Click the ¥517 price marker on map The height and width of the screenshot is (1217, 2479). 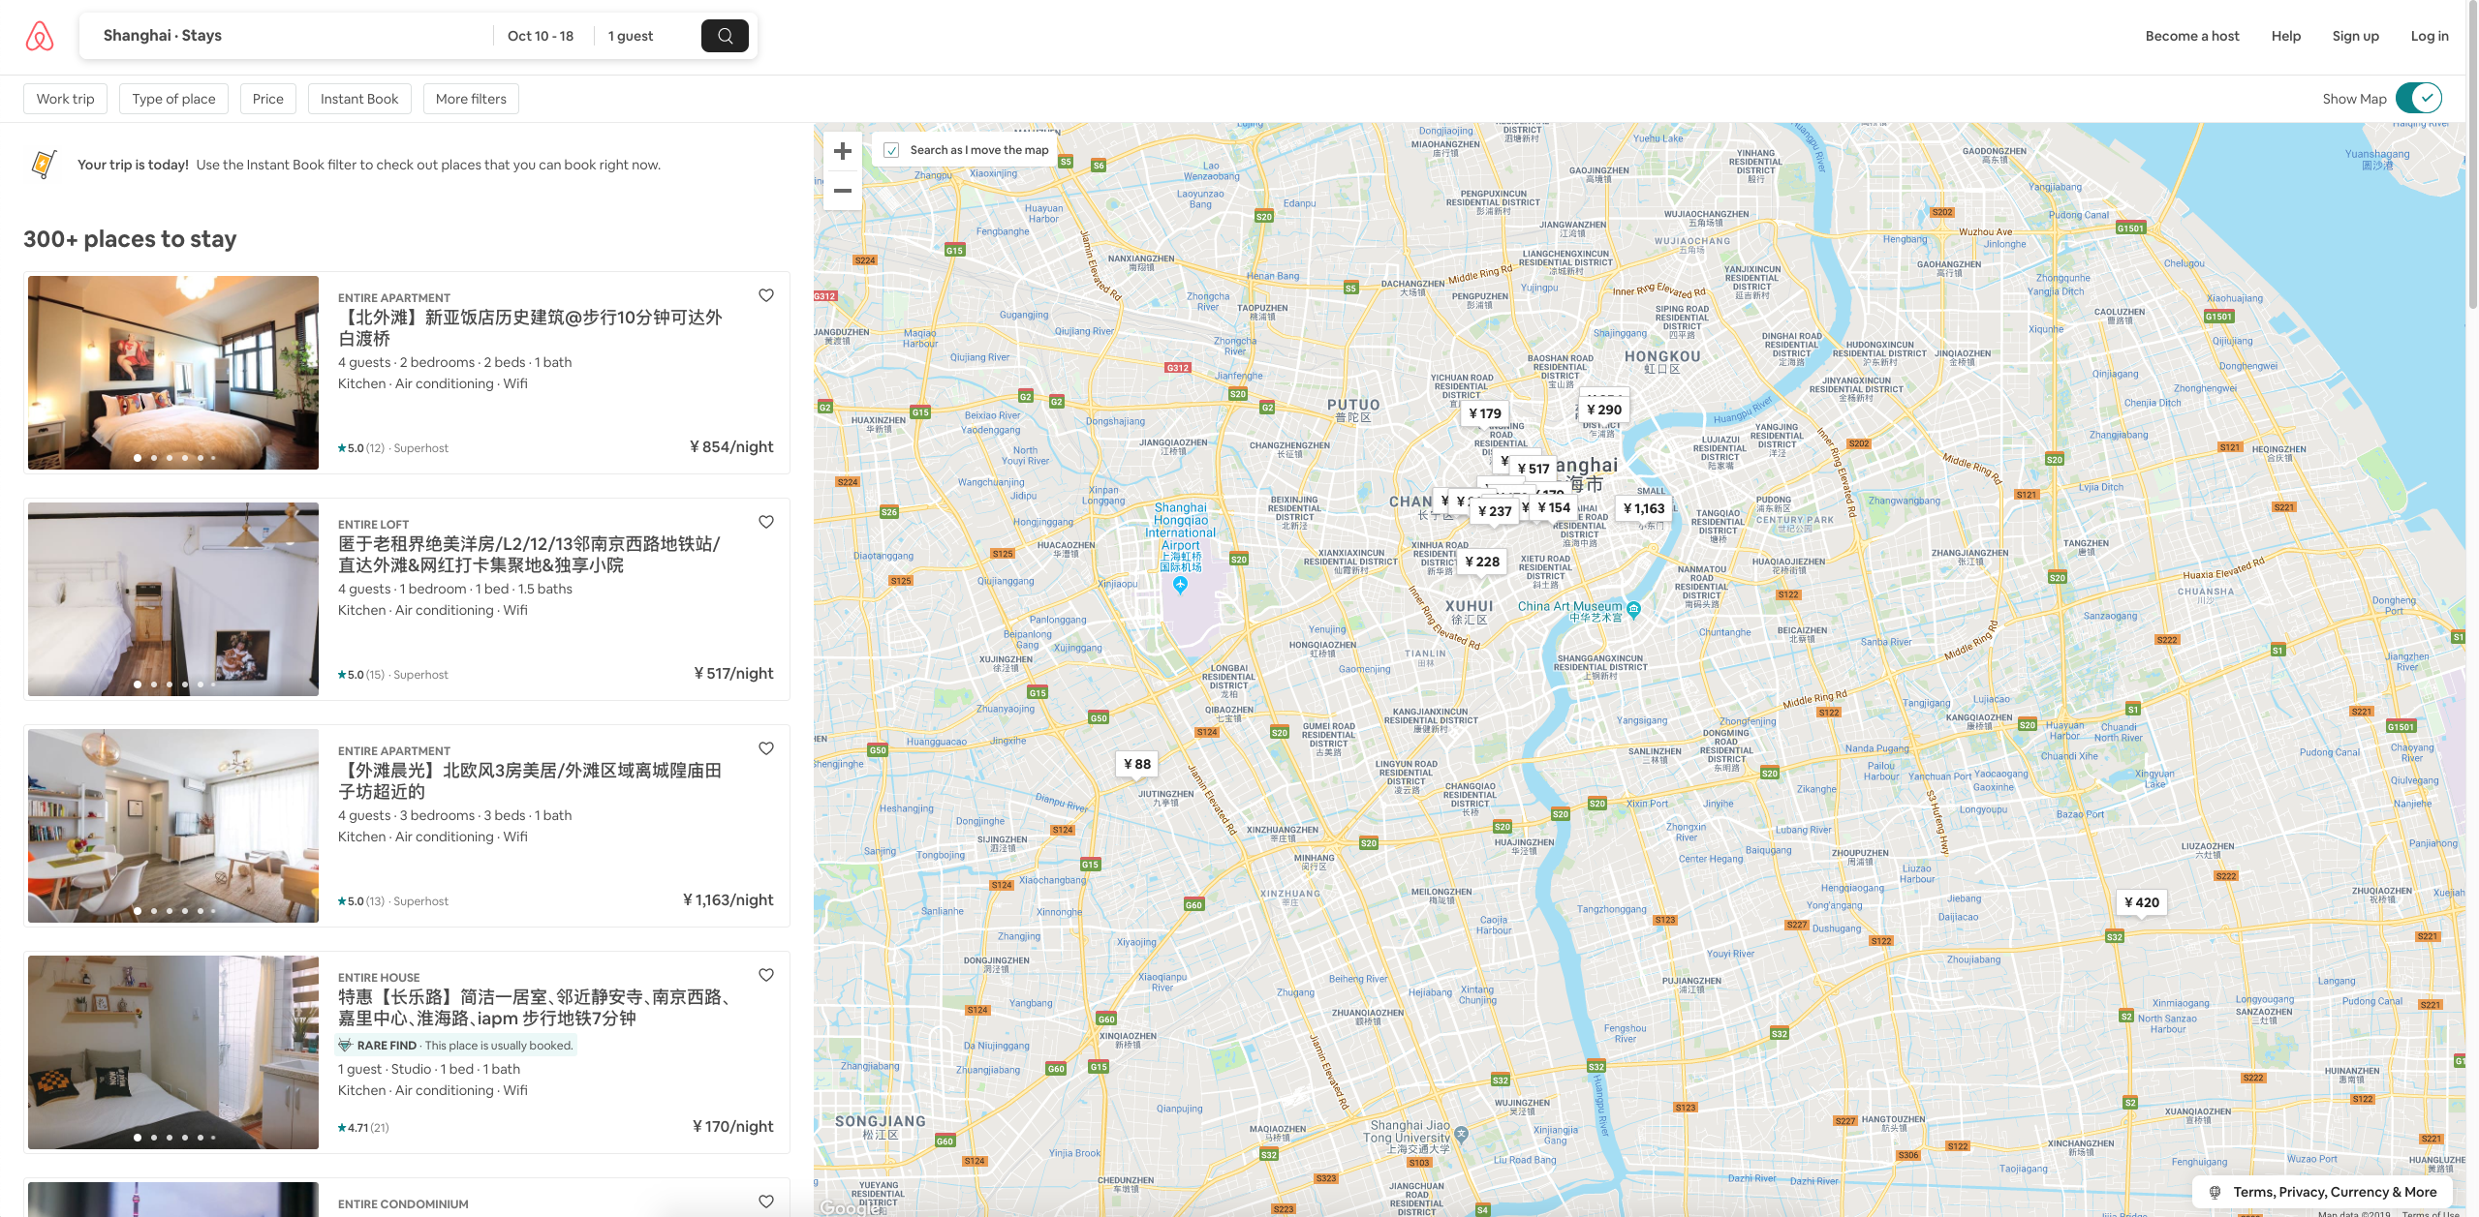(1533, 469)
